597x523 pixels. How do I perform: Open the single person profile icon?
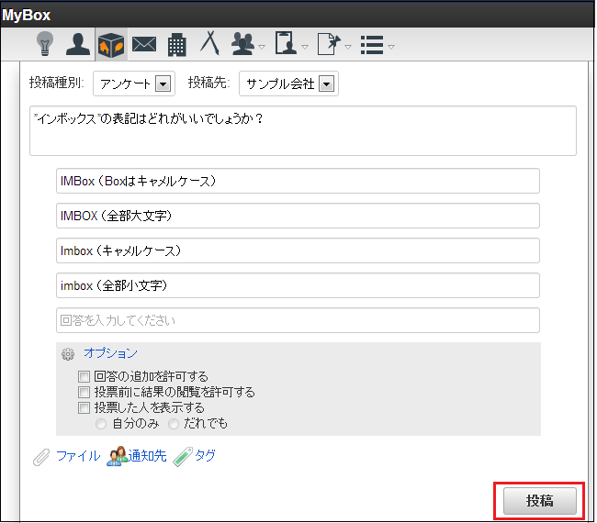(x=78, y=45)
